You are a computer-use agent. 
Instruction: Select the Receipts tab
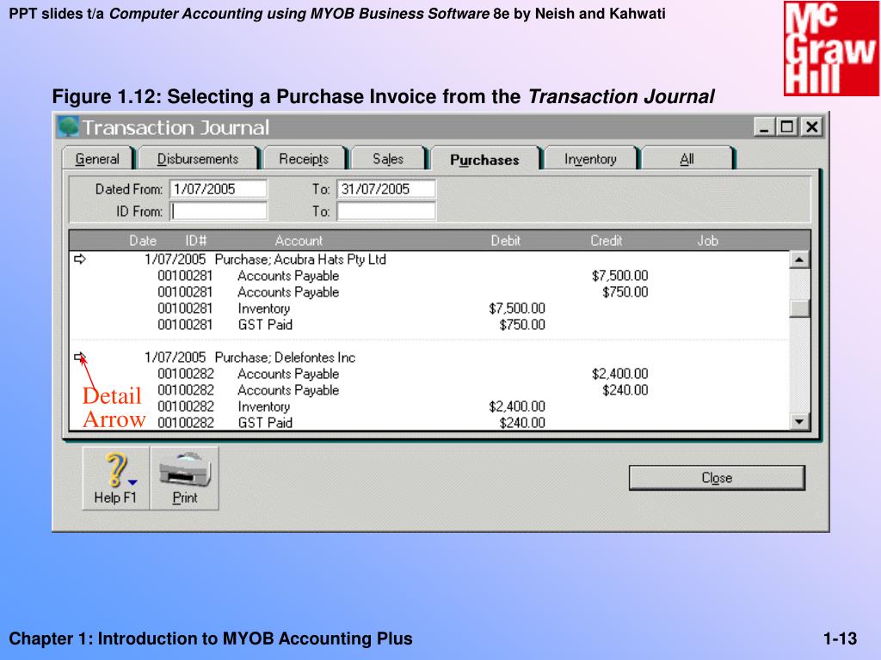click(x=304, y=159)
